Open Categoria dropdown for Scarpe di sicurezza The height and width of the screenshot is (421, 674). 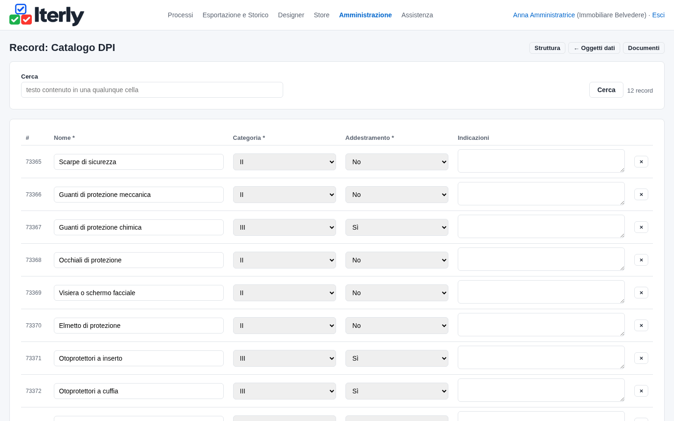click(x=285, y=162)
